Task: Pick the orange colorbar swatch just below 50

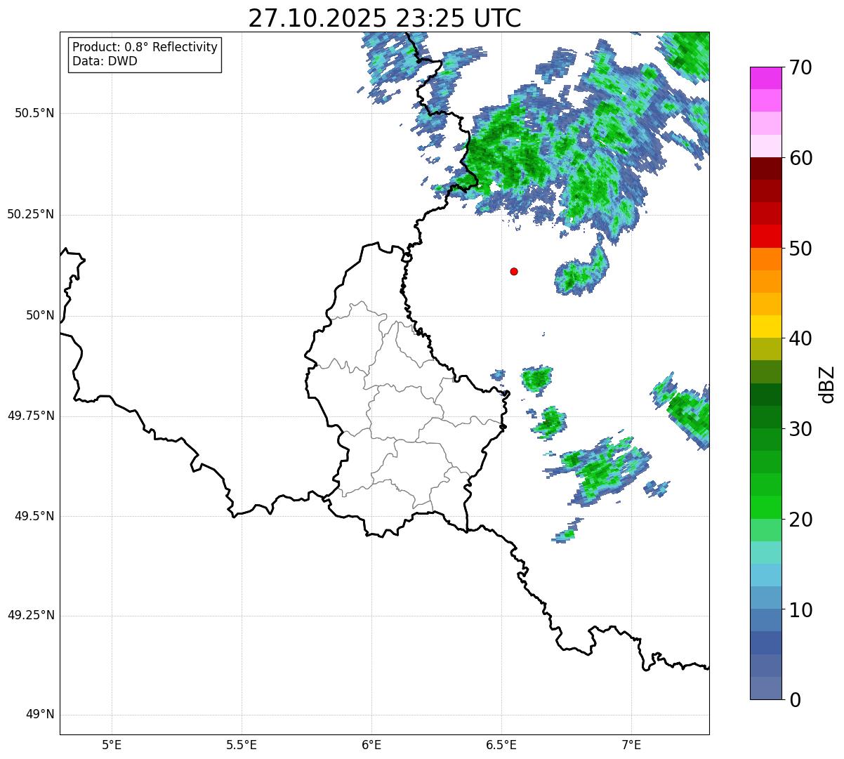Action: pos(765,259)
